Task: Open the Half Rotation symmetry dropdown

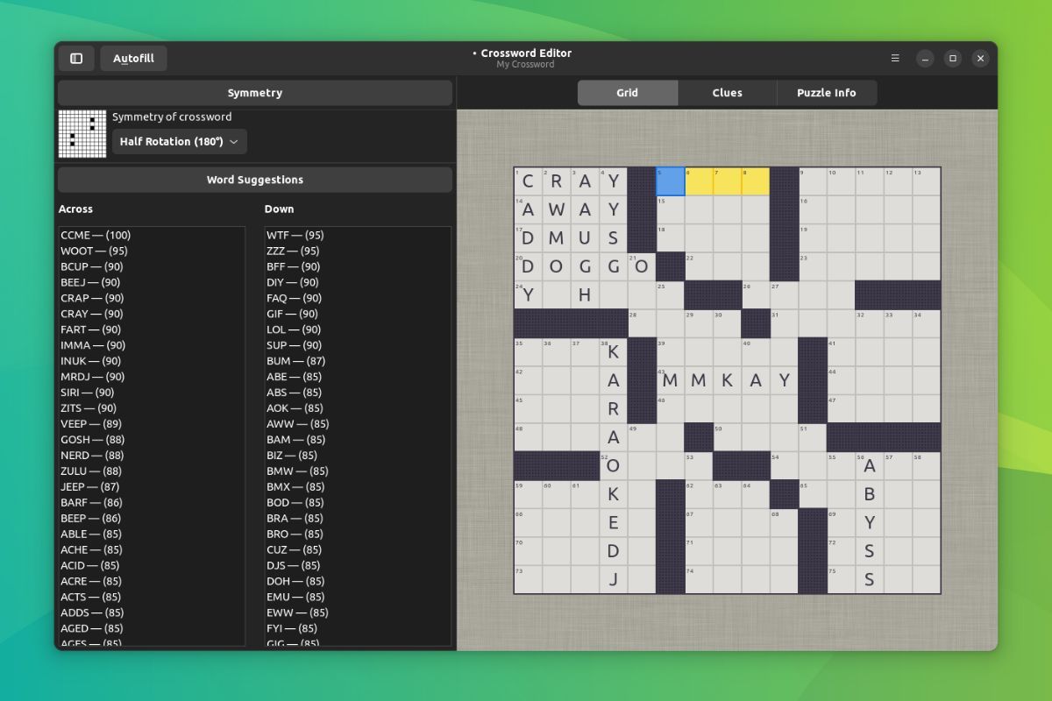Action: (x=179, y=140)
